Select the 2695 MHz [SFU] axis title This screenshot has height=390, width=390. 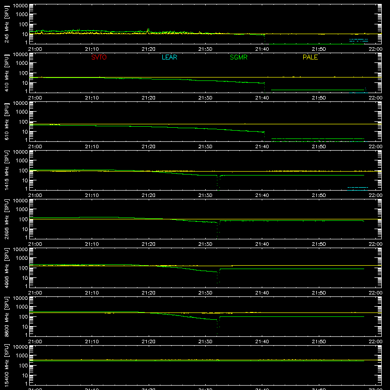click(x=7, y=219)
